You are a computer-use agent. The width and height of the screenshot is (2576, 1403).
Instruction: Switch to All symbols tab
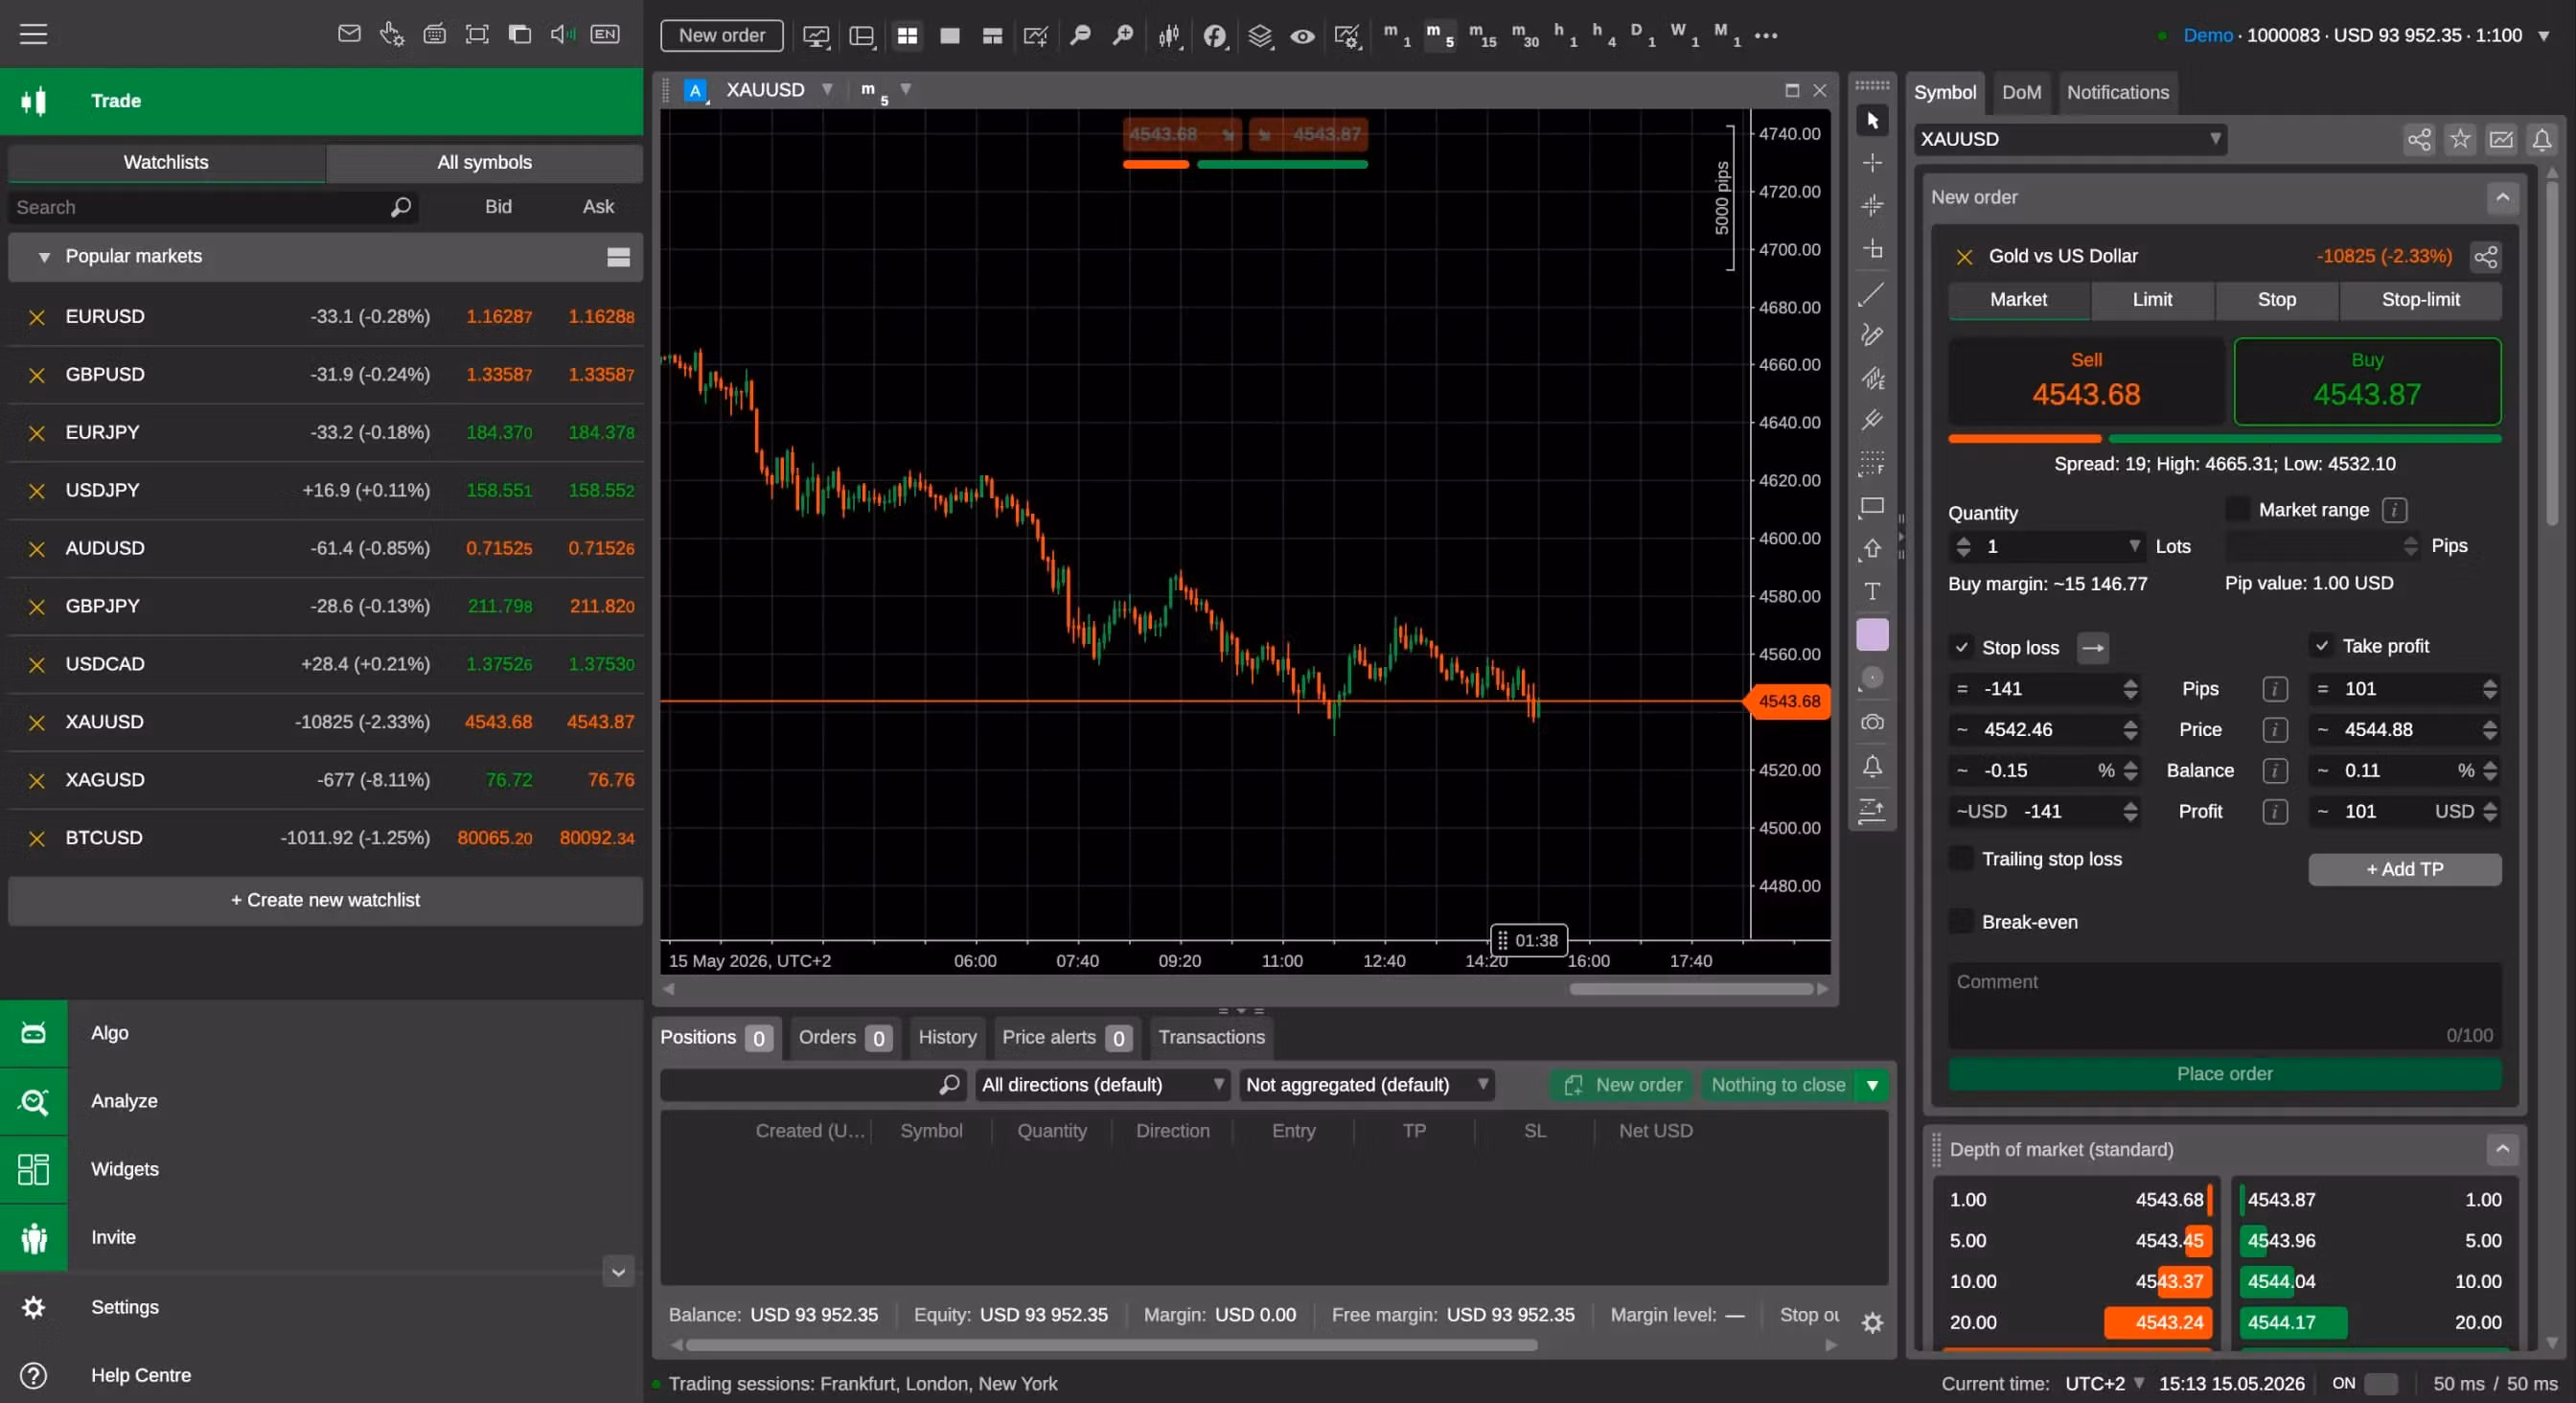pos(484,163)
